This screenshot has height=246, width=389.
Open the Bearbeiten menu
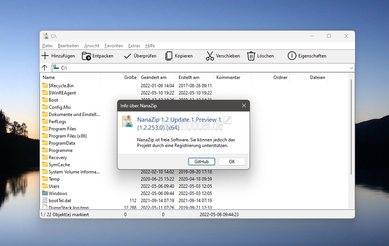68,46
